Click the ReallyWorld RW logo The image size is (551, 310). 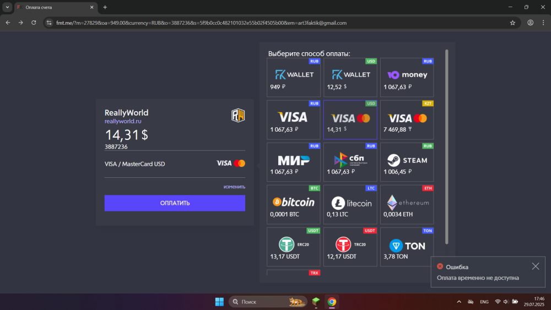point(238,116)
